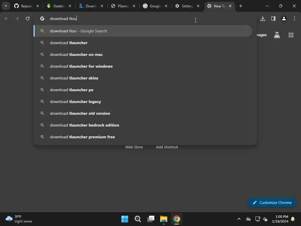Open the weather widget showing Light snow
Viewport: 301px width, 226px height.
[19, 219]
